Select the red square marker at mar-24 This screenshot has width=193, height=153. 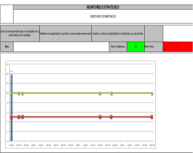click(152, 117)
